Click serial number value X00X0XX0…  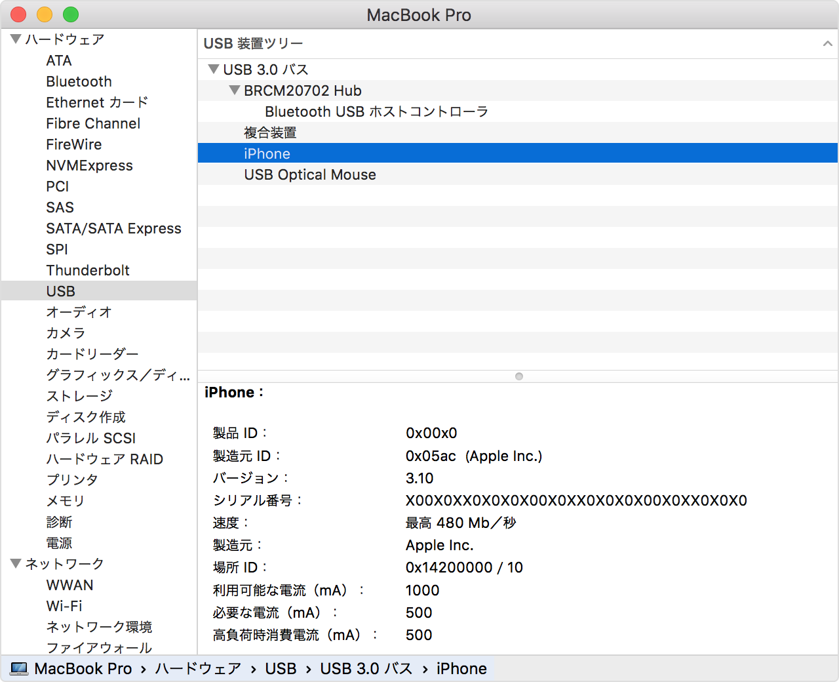pyautogui.click(x=576, y=500)
